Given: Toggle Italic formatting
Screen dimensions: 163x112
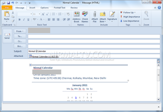Looking at the screenshot, I should 24,20.
